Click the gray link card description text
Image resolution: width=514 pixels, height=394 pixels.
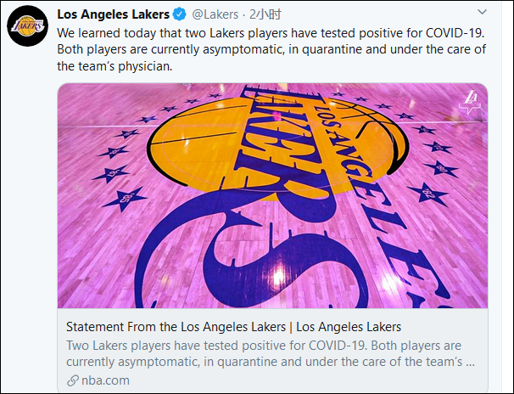pos(270,353)
